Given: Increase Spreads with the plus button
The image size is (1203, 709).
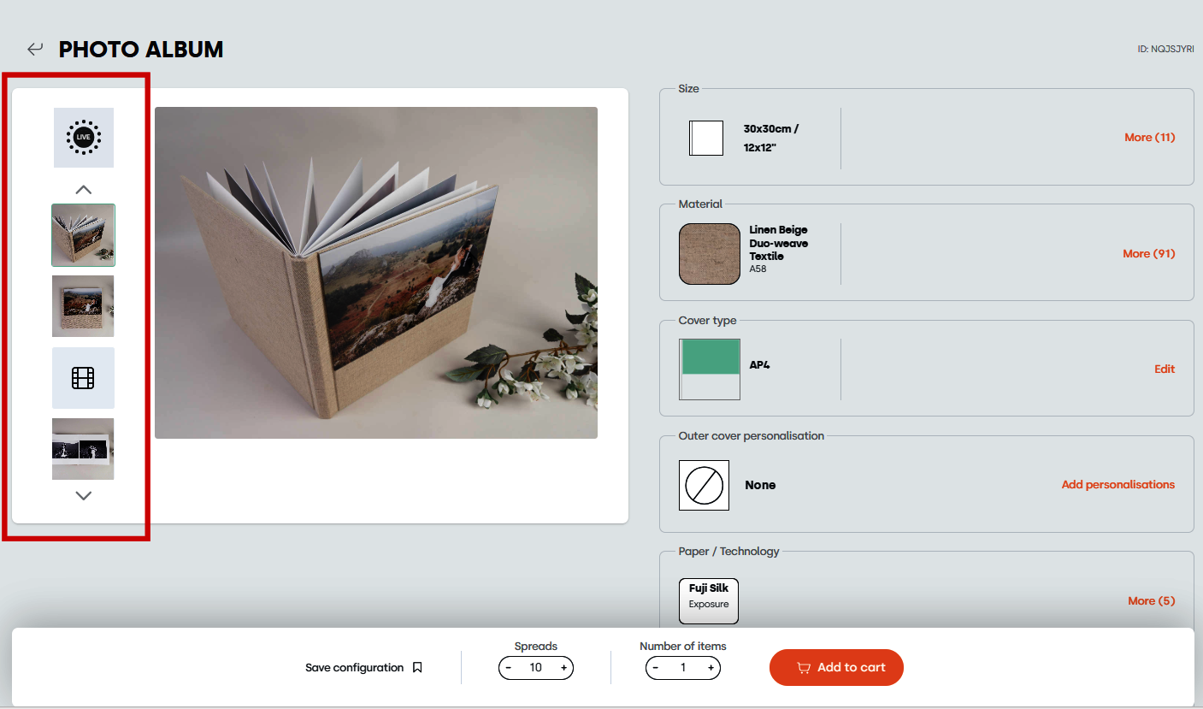Looking at the screenshot, I should [x=563, y=668].
